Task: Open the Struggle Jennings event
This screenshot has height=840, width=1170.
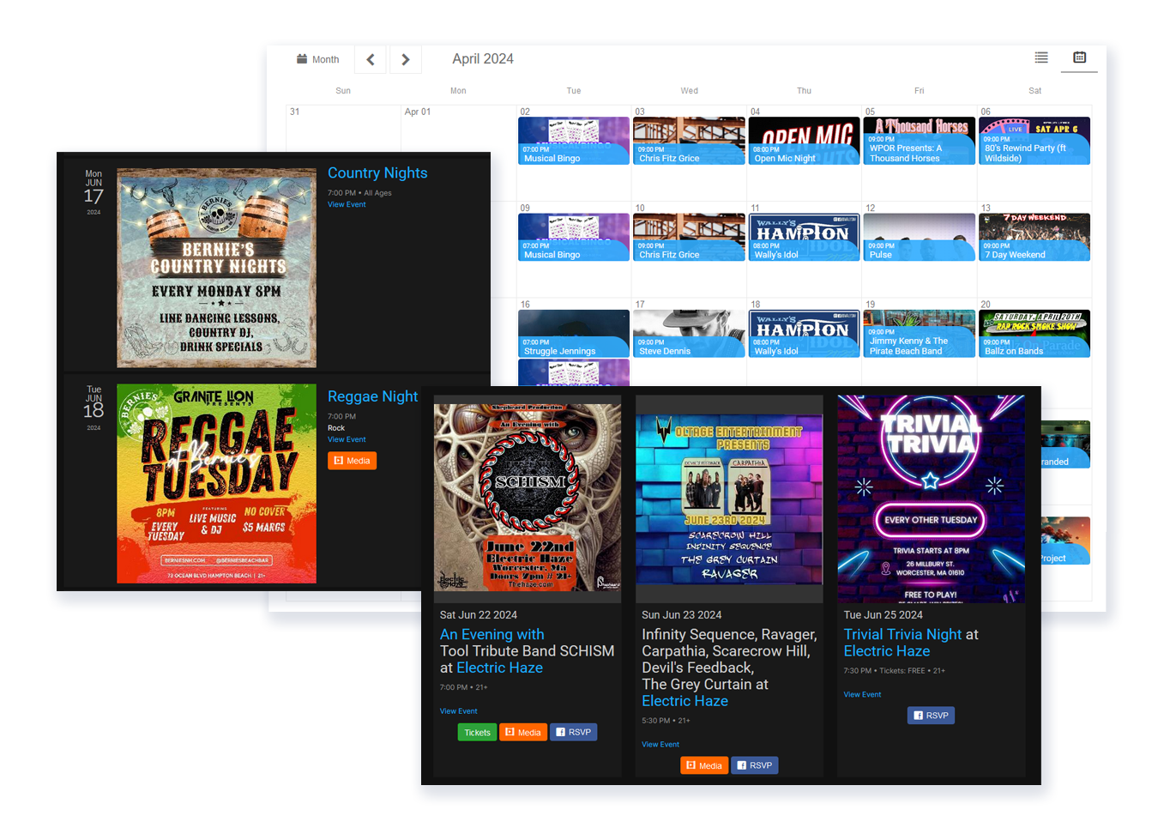Action: click(x=574, y=334)
